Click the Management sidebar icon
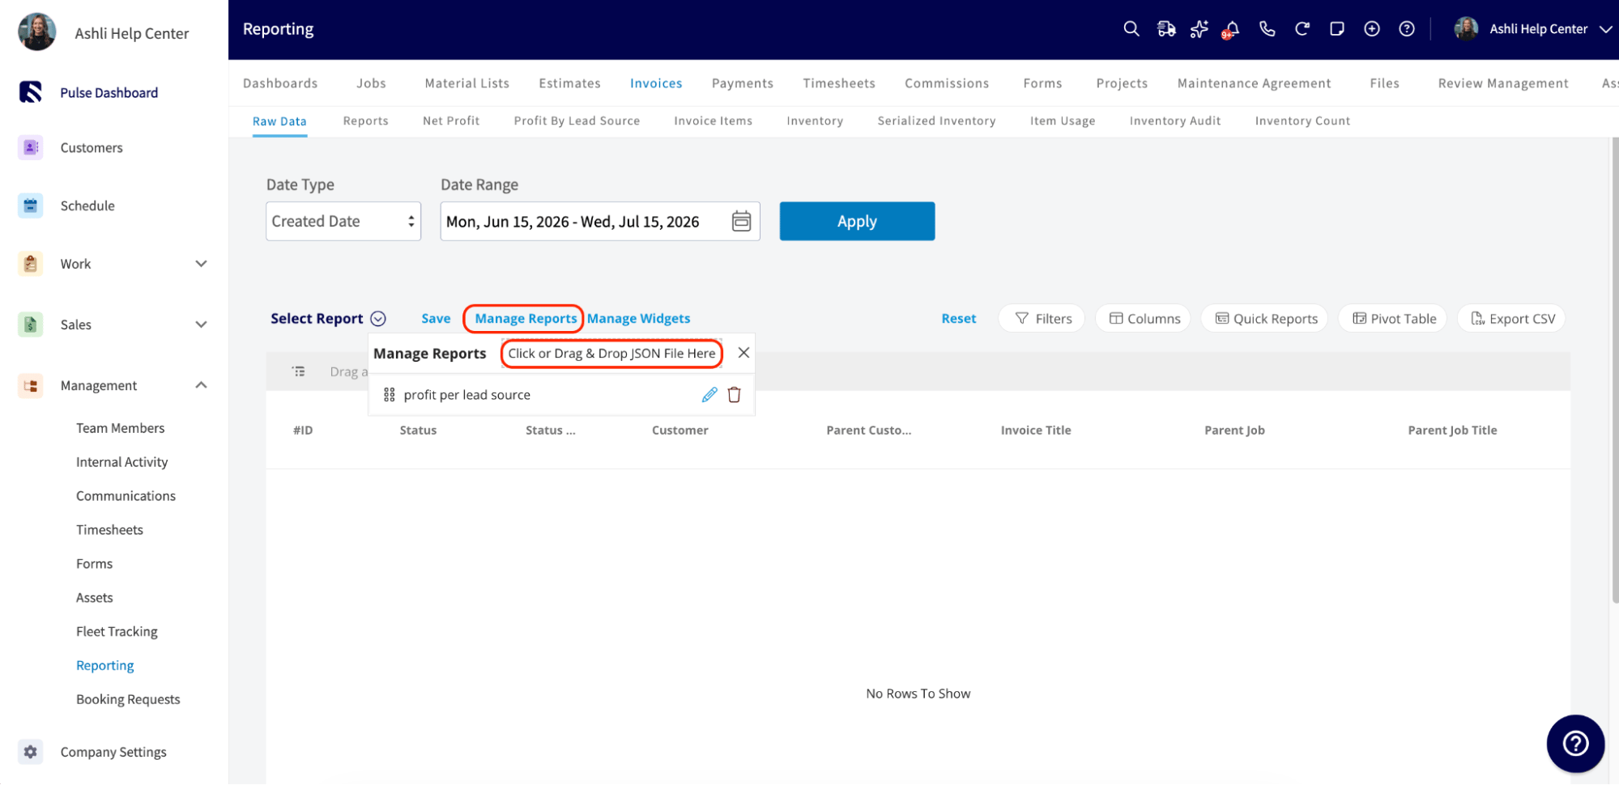Viewport: 1619px width, 785px height. [x=30, y=385]
